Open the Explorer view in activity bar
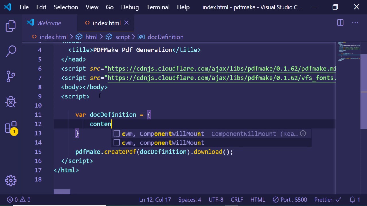Image resolution: width=367 pixels, height=206 pixels. click(x=11, y=26)
